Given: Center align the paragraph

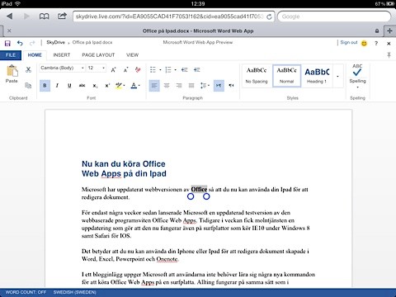Looking at the screenshot, I should (167, 86).
